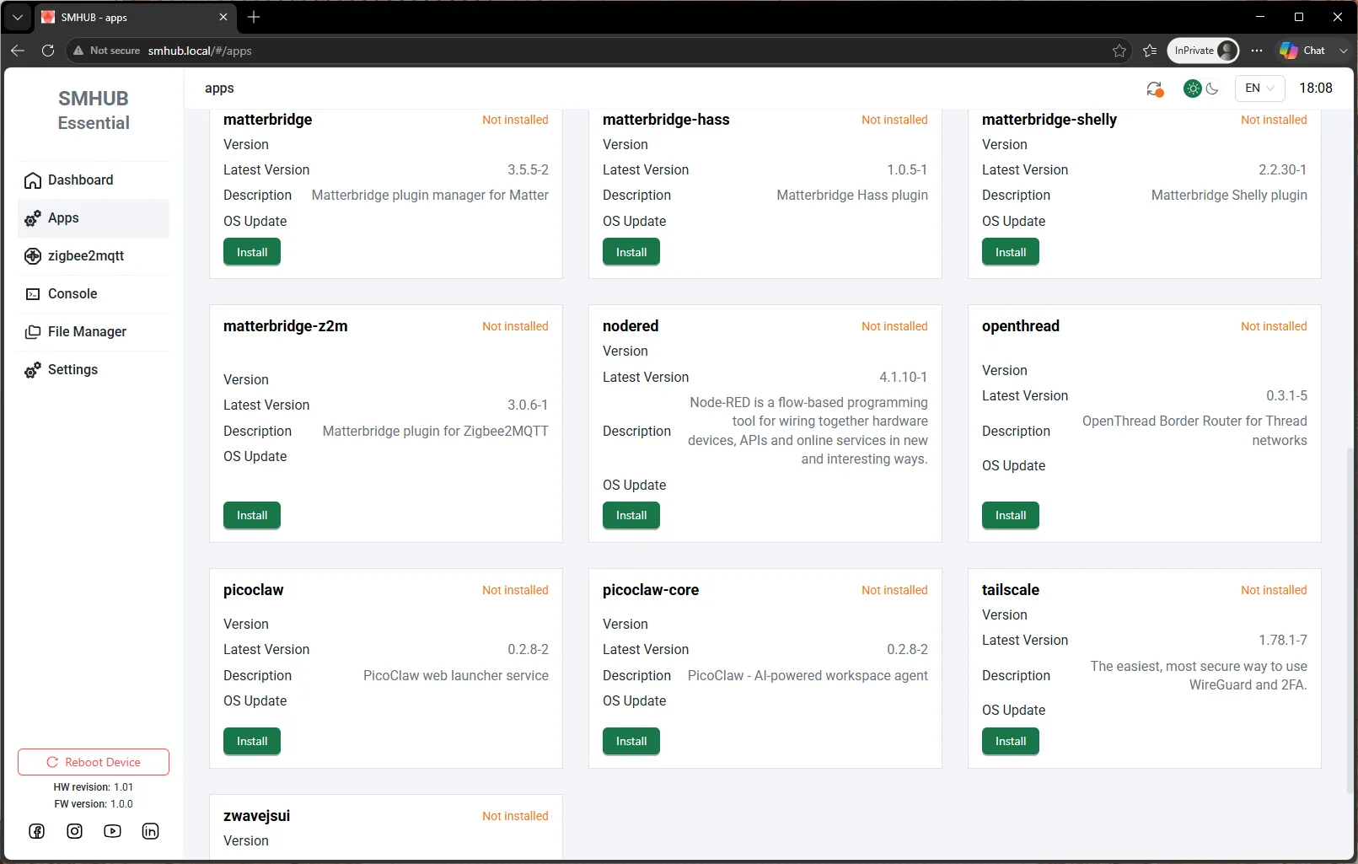The image size is (1358, 864).
Task: Close the SMHUB - apps tab
Action: pos(223,17)
